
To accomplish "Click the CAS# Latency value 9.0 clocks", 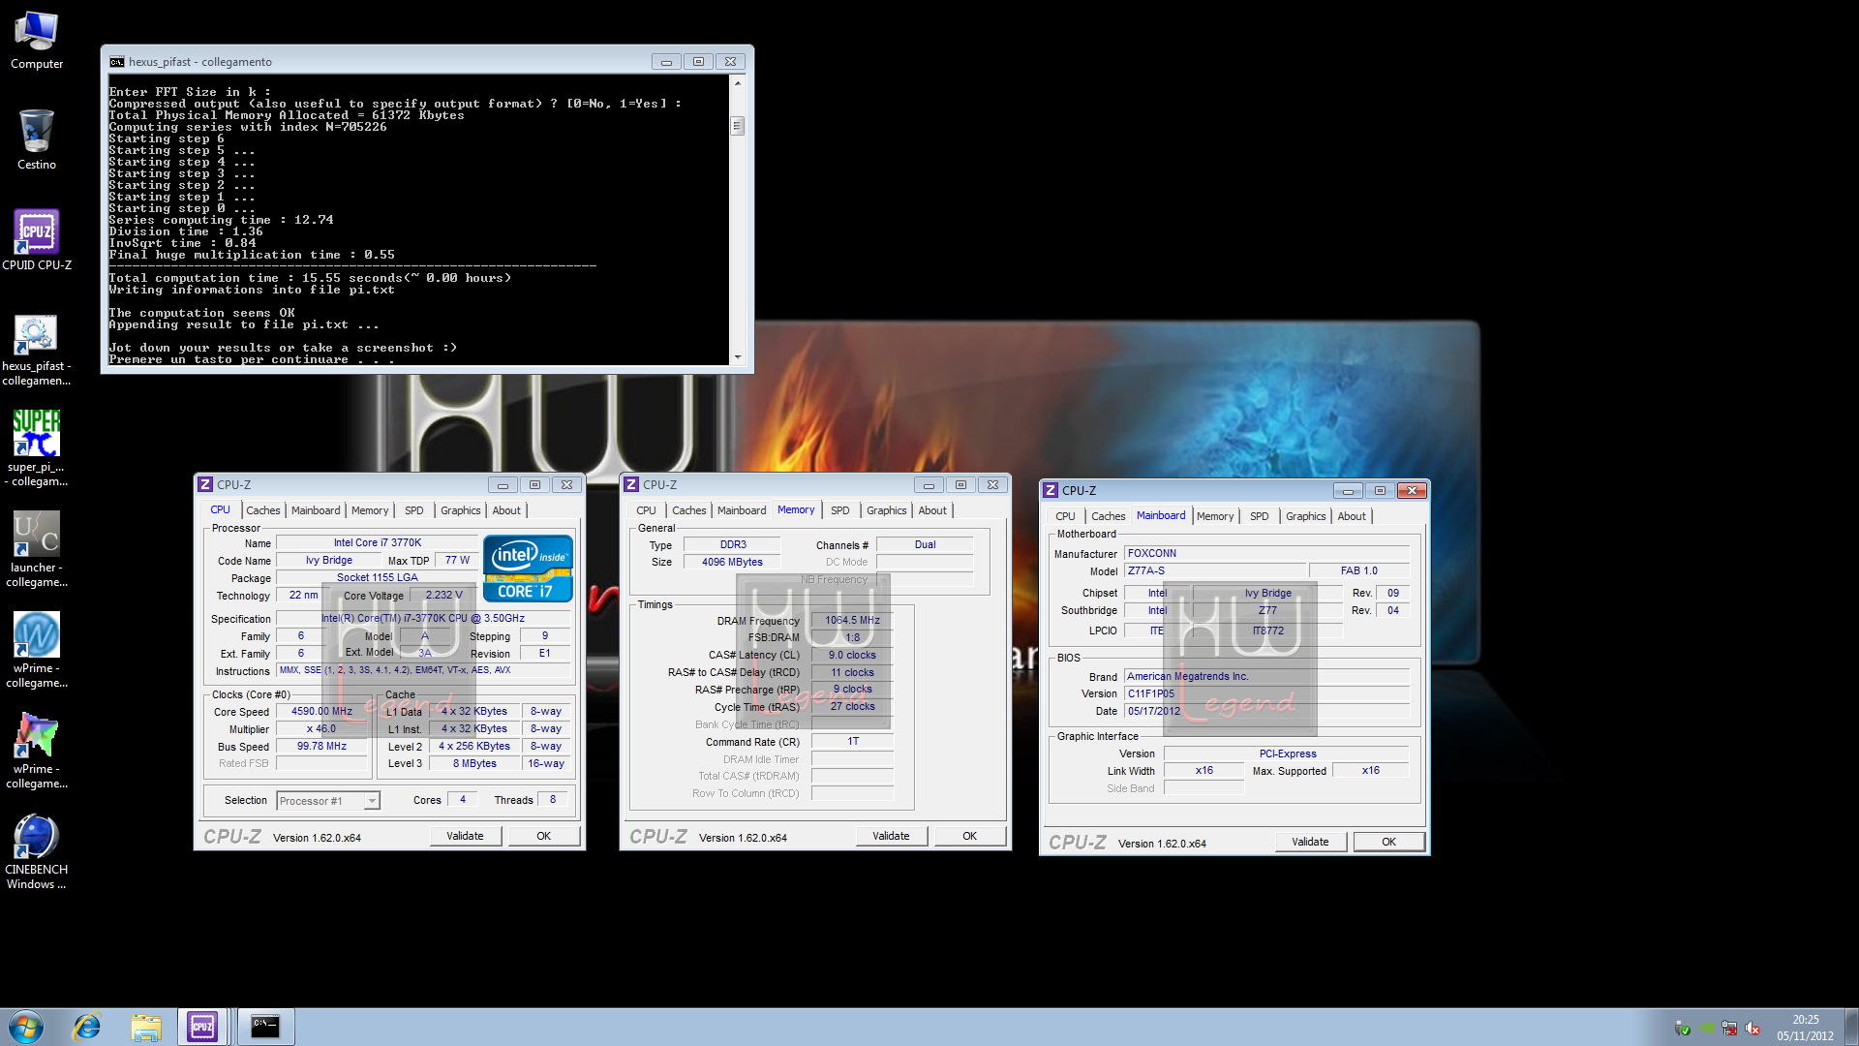I will 852,655.
